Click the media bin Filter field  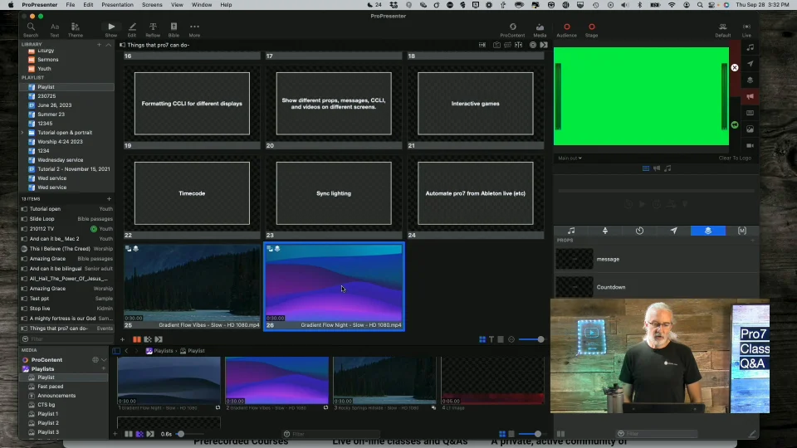point(331,434)
